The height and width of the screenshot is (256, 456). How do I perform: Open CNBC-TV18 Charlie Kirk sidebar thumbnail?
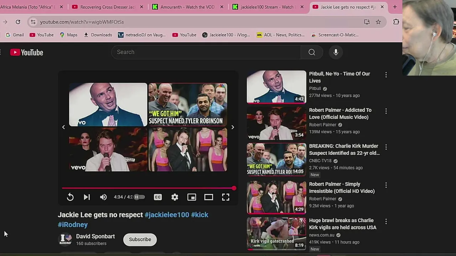tap(276, 159)
